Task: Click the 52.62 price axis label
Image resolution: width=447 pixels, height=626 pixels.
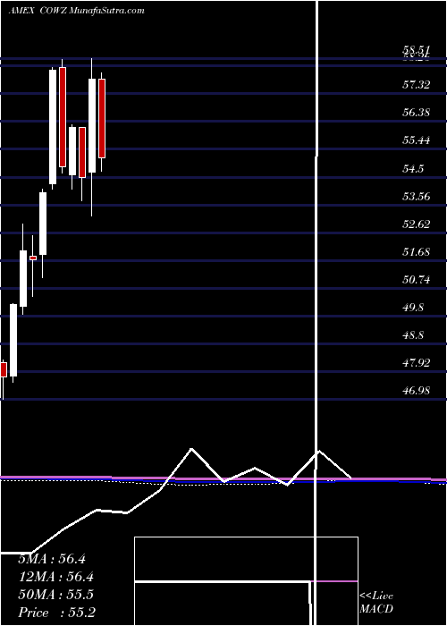Action: point(417,224)
